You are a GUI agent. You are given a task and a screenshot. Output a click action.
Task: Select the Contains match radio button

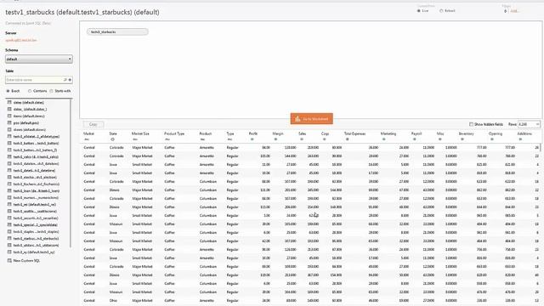(30, 91)
